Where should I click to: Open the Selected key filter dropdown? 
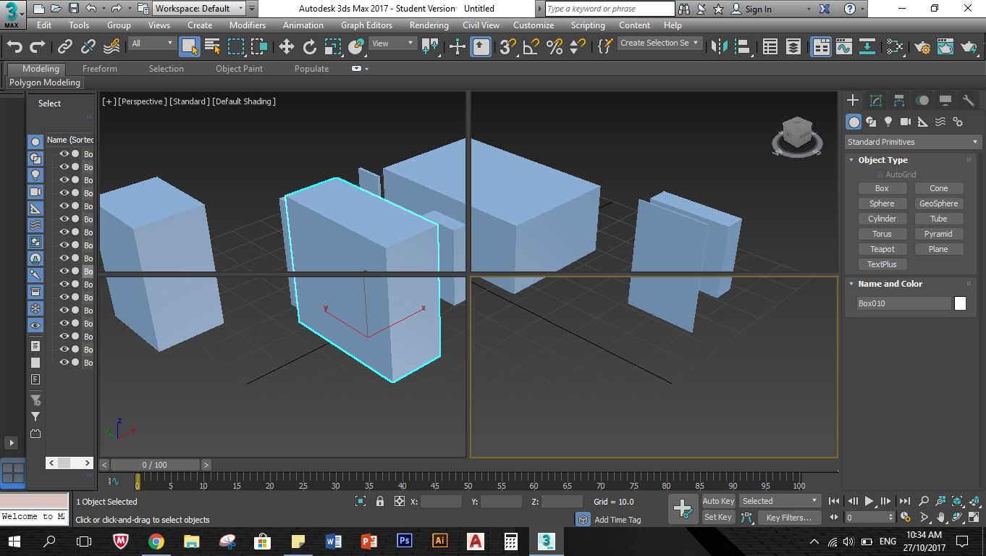click(x=780, y=501)
